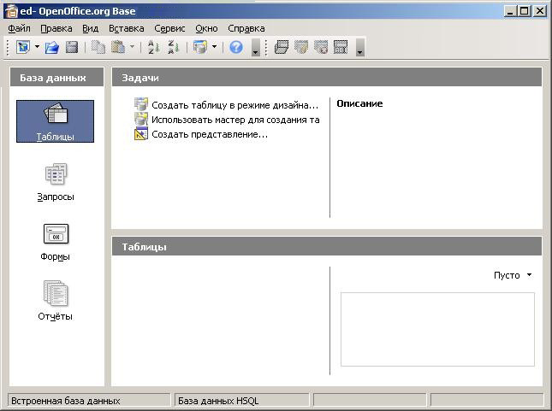Maximize the OpenOffice Base window

[x=525, y=11]
